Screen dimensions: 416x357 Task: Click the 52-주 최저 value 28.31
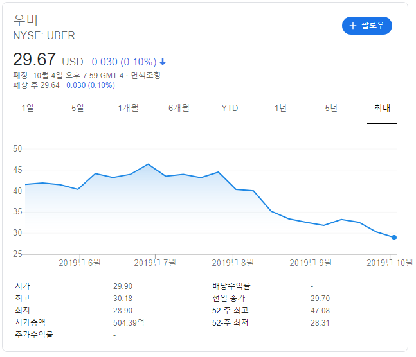pyautogui.click(x=320, y=323)
